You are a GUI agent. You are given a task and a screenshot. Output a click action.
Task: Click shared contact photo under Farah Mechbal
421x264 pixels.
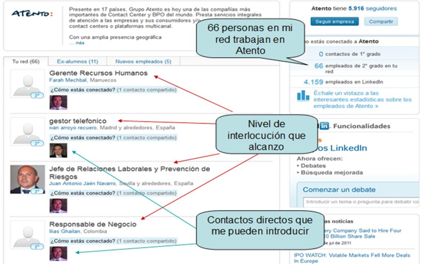tap(58, 102)
